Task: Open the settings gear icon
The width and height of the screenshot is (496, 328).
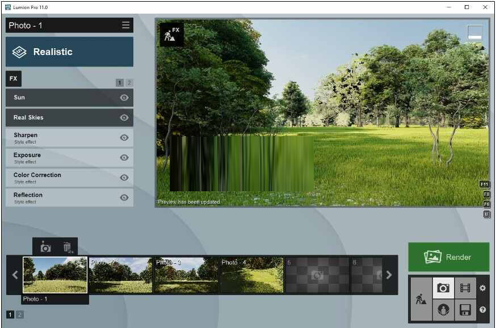Action: tap(482, 288)
